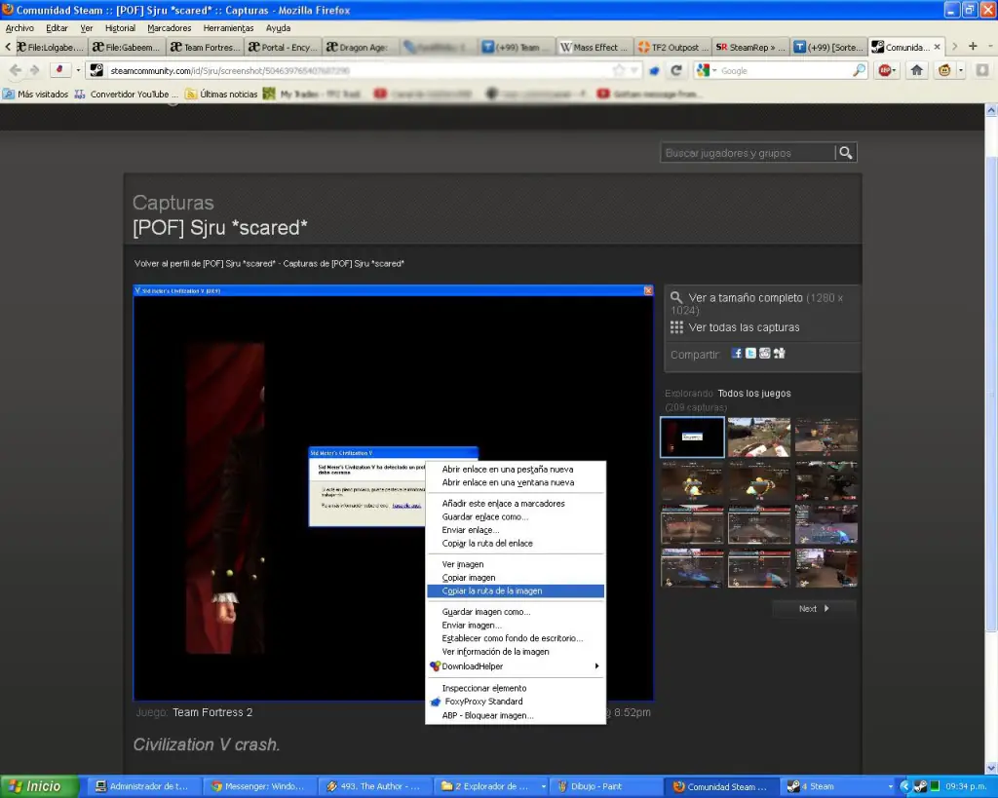Click the red icon left of the address bar
998x798 pixels.
(x=59, y=70)
